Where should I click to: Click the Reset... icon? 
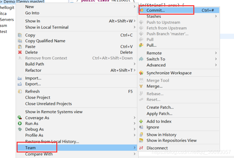tap(141, 99)
